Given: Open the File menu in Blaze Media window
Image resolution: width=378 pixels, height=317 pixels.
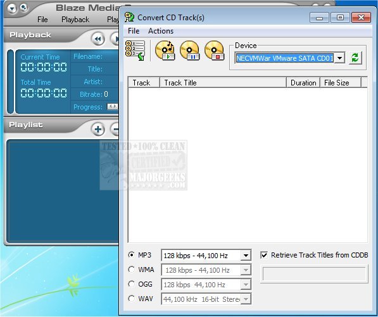Looking at the screenshot, I should [x=42, y=19].
